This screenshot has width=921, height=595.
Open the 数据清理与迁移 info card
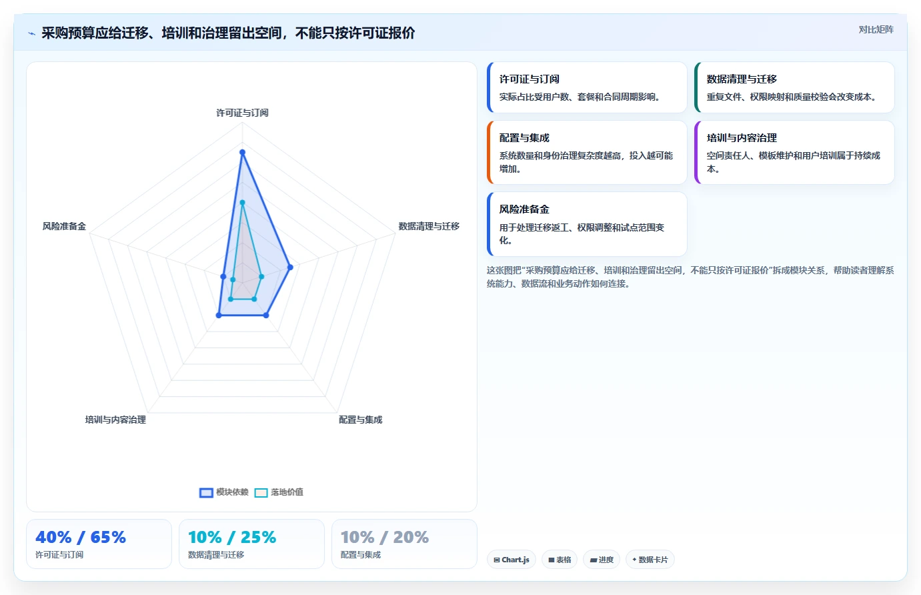coord(794,87)
